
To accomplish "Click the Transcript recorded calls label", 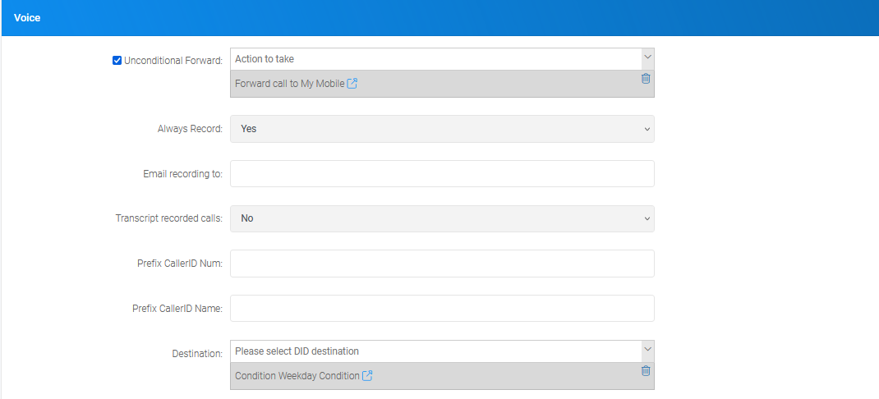I will [169, 218].
